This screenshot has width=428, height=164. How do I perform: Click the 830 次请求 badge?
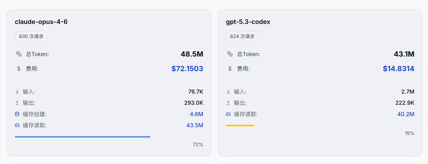tap(31, 36)
